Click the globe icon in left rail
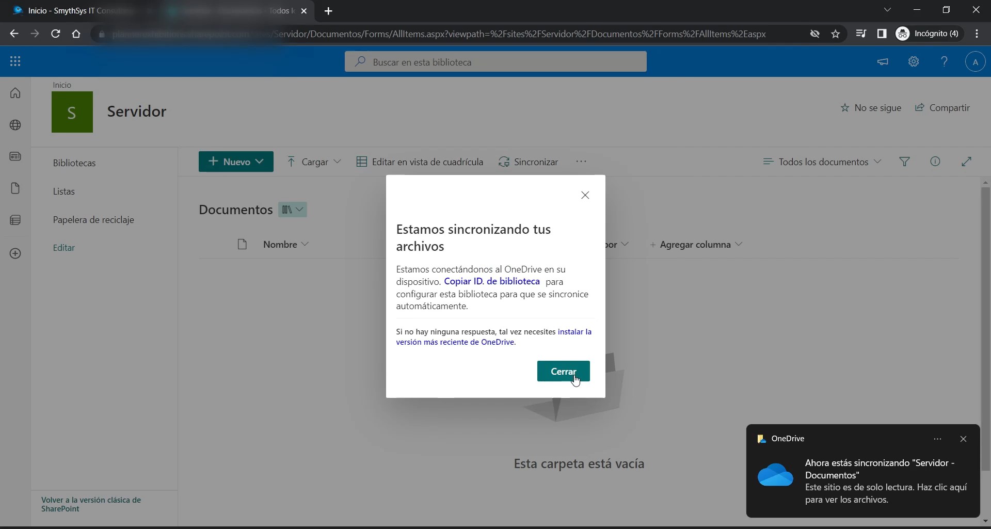 coord(15,125)
